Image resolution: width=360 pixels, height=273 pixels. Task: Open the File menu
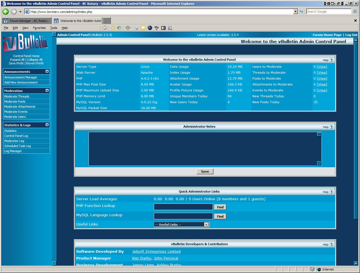6,28
